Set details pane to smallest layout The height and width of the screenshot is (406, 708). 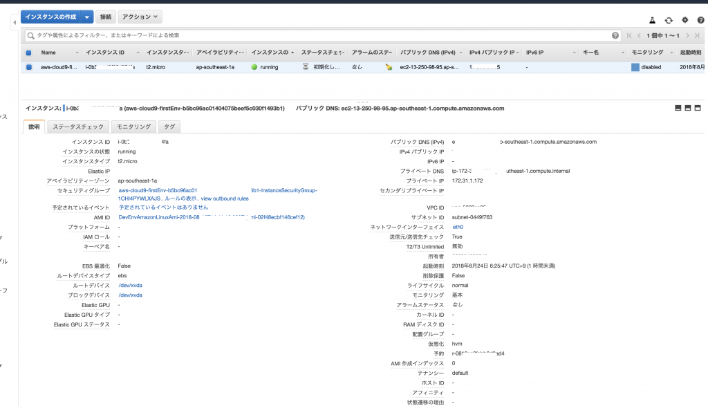(678, 108)
